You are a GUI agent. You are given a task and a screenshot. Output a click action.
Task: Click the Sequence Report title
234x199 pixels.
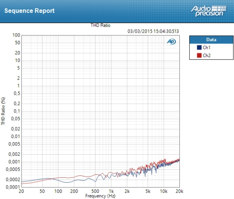pyautogui.click(x=29, y=11)
